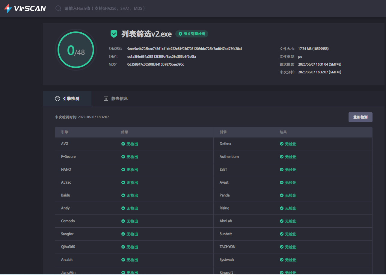Select the SHA1 hash value
Viewport: 386px width, 275px height.
(162, 56)
